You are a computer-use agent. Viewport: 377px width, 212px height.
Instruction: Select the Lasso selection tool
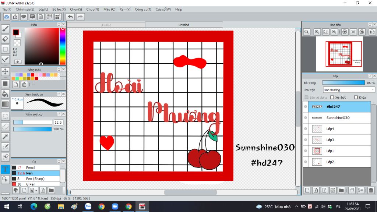(5, 127)
